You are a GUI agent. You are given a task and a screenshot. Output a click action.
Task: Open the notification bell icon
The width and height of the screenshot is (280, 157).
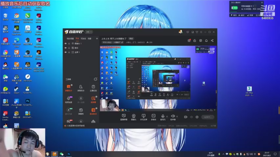[206, 40]
